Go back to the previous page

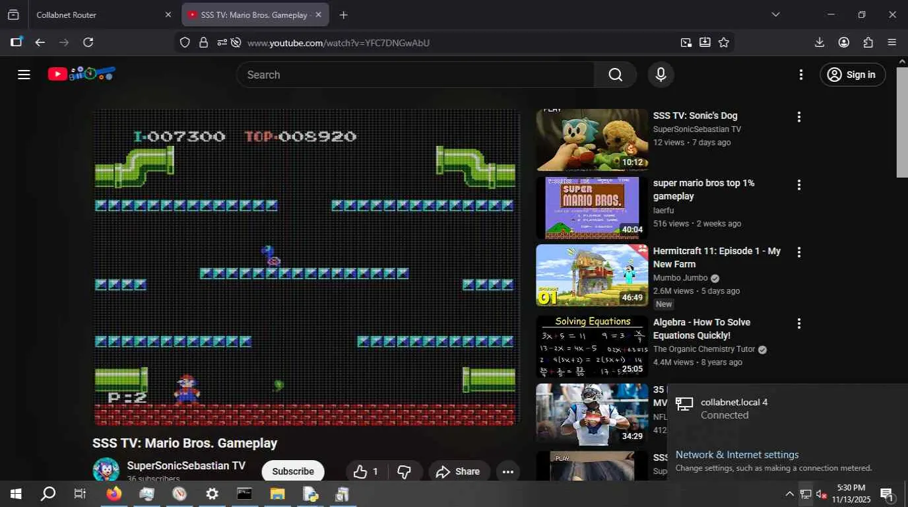pyautogui.click(x=40, y=42)
